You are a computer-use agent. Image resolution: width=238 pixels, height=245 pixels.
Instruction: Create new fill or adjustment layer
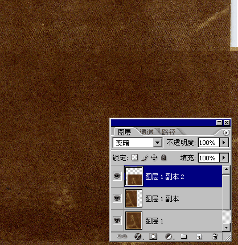click(169, 236)
